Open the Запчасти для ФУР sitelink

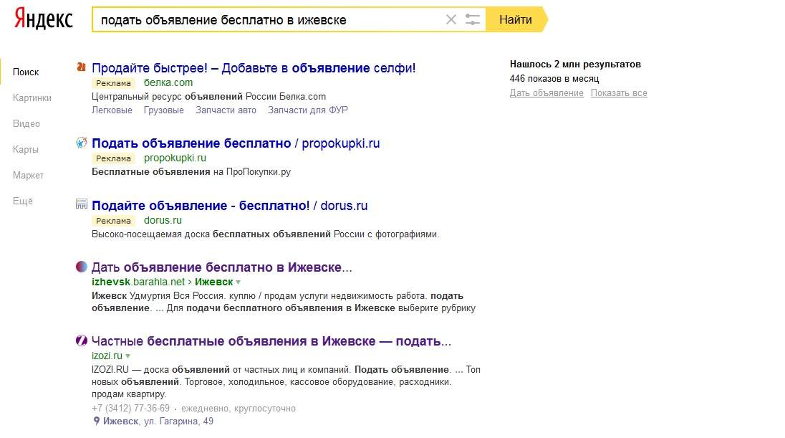coord(308,110)
